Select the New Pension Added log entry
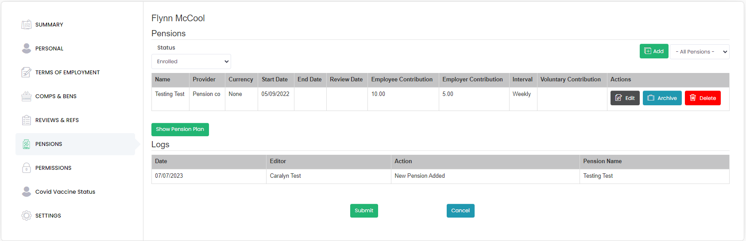The image size is (746, 241). pyautogui.click(x=419, y=176)
